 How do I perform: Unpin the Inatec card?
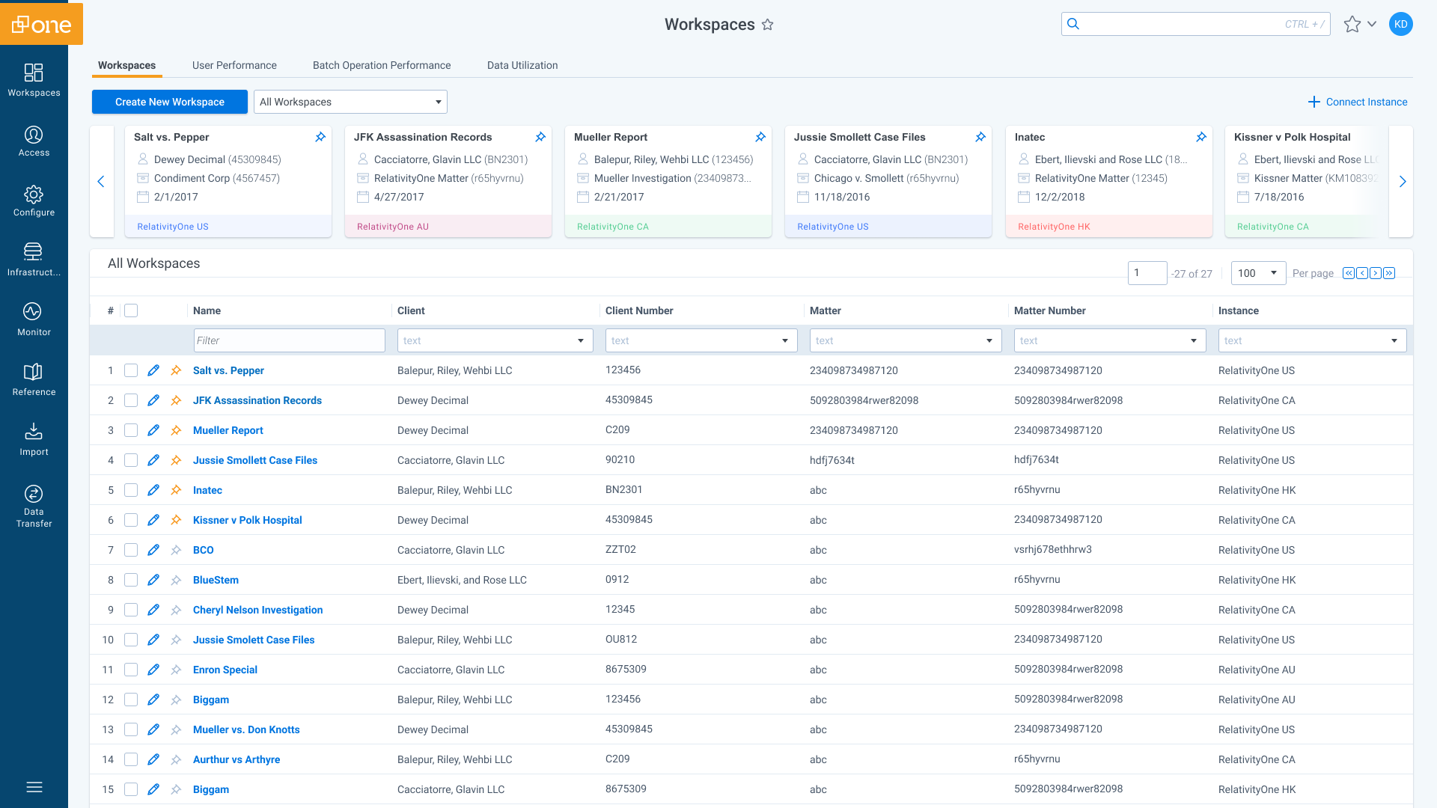click(1201, 137)
